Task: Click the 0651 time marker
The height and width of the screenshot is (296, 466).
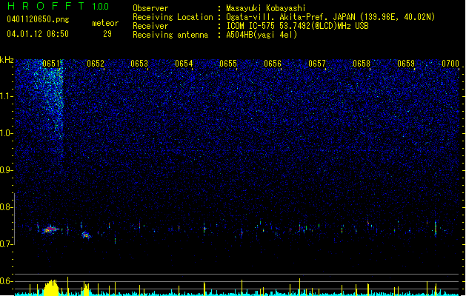Action: pyautogui.click(x=51, y=64)
